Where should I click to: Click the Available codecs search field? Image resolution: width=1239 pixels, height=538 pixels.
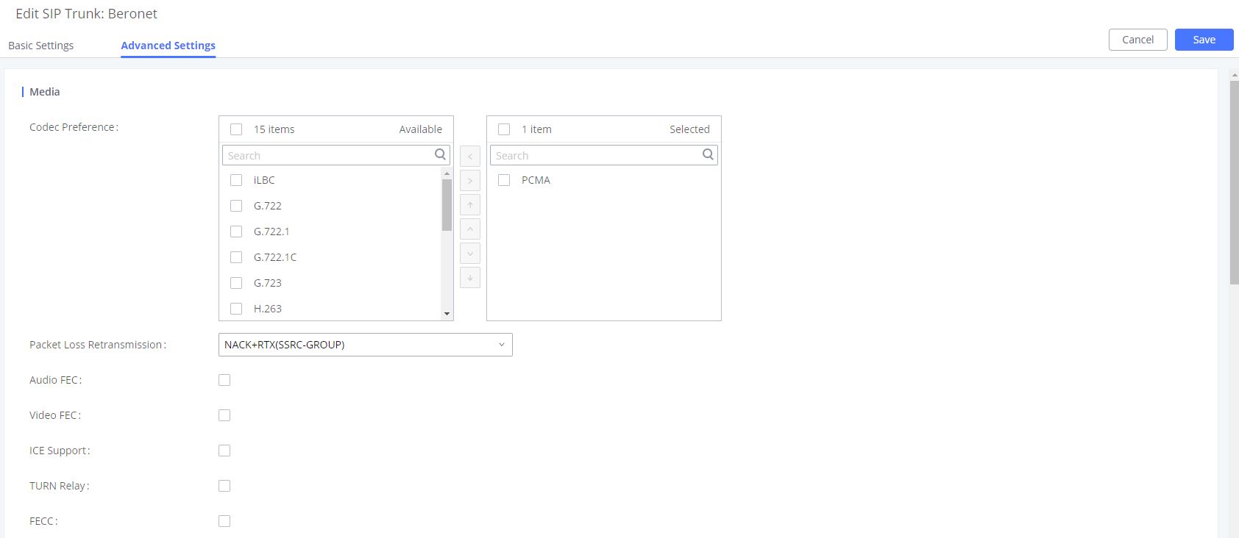[x=328, y=155]
